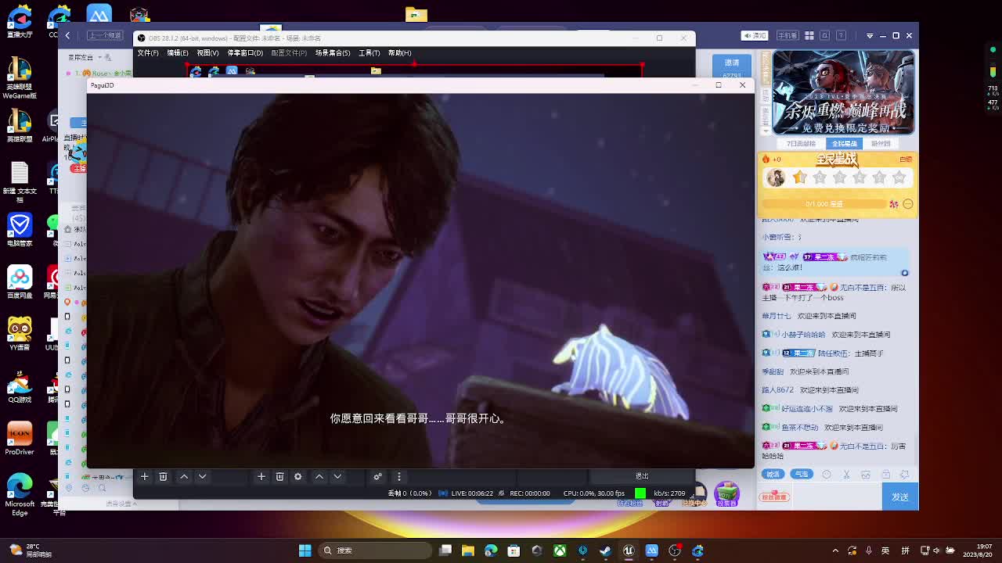Open the OBS 场景集合(S) menu

pyautogui.click(x=333, y=53)
